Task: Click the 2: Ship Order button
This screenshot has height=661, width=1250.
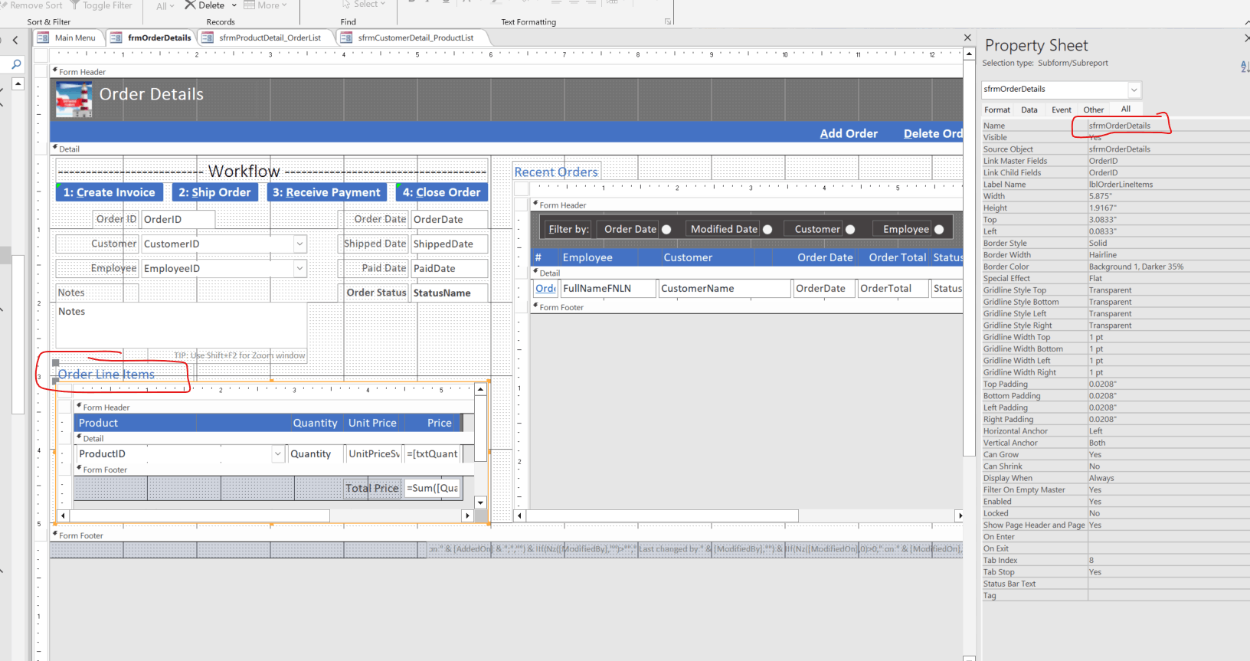Action: (214, 192)
